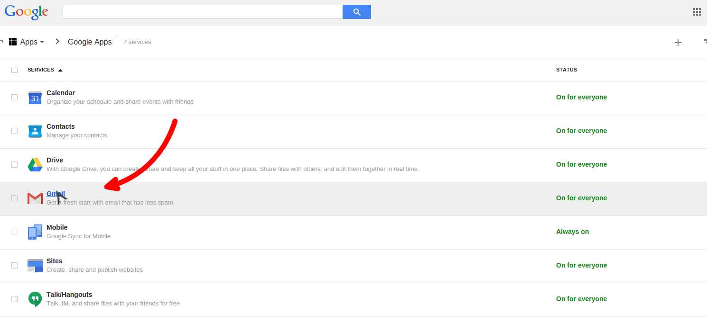Click the Drive triangle icon
This screenshot has width=707, height=322.
click(35, 165)
